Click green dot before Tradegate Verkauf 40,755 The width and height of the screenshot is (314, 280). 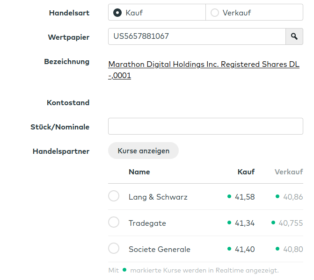click(x=273, y=223)
